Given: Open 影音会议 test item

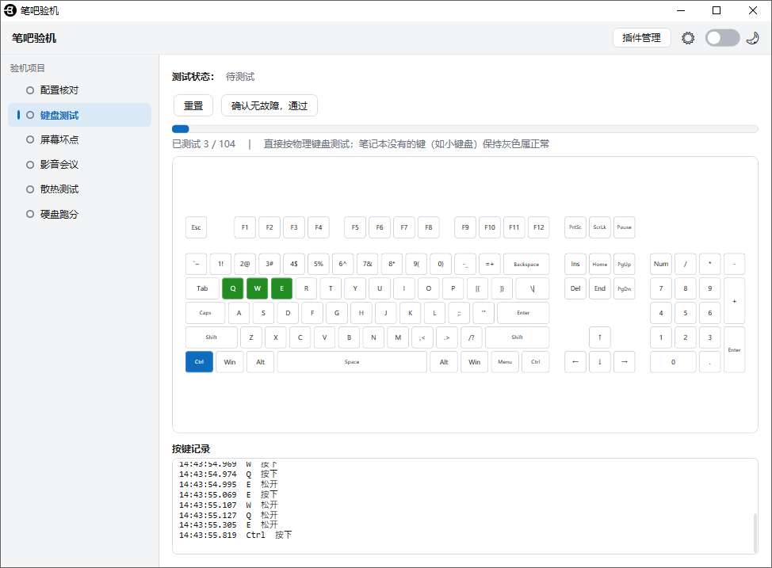Looking at the screenshot, I should click(x=80, y=165).
